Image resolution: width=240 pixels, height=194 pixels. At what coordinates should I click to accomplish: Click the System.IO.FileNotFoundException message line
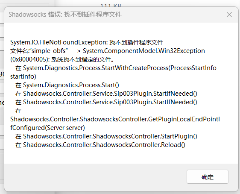point(87,42)
